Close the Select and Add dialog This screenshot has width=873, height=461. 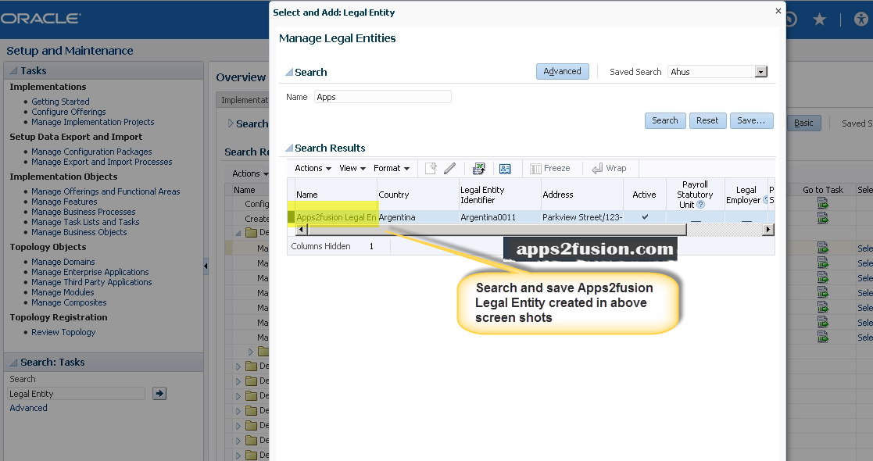coord(778,11)
